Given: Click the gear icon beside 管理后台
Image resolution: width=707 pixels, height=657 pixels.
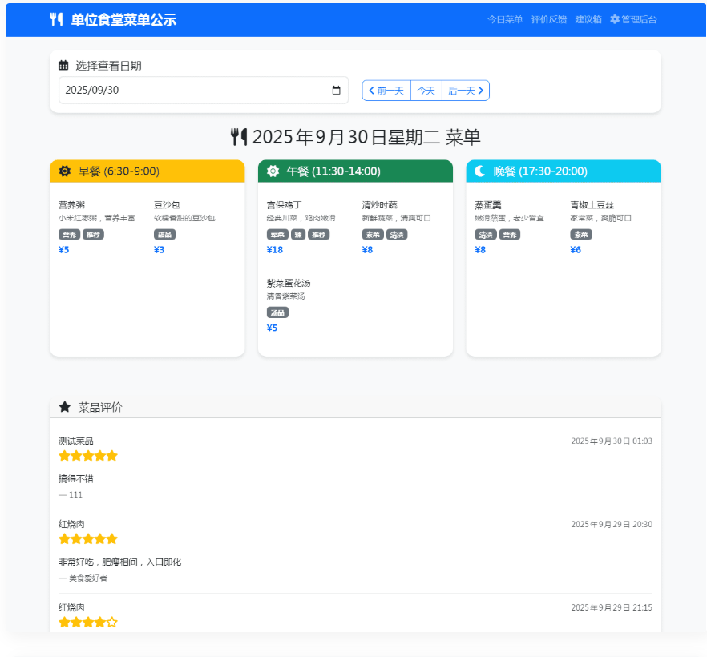Looking at the screenshot, I should coord(615,19).
